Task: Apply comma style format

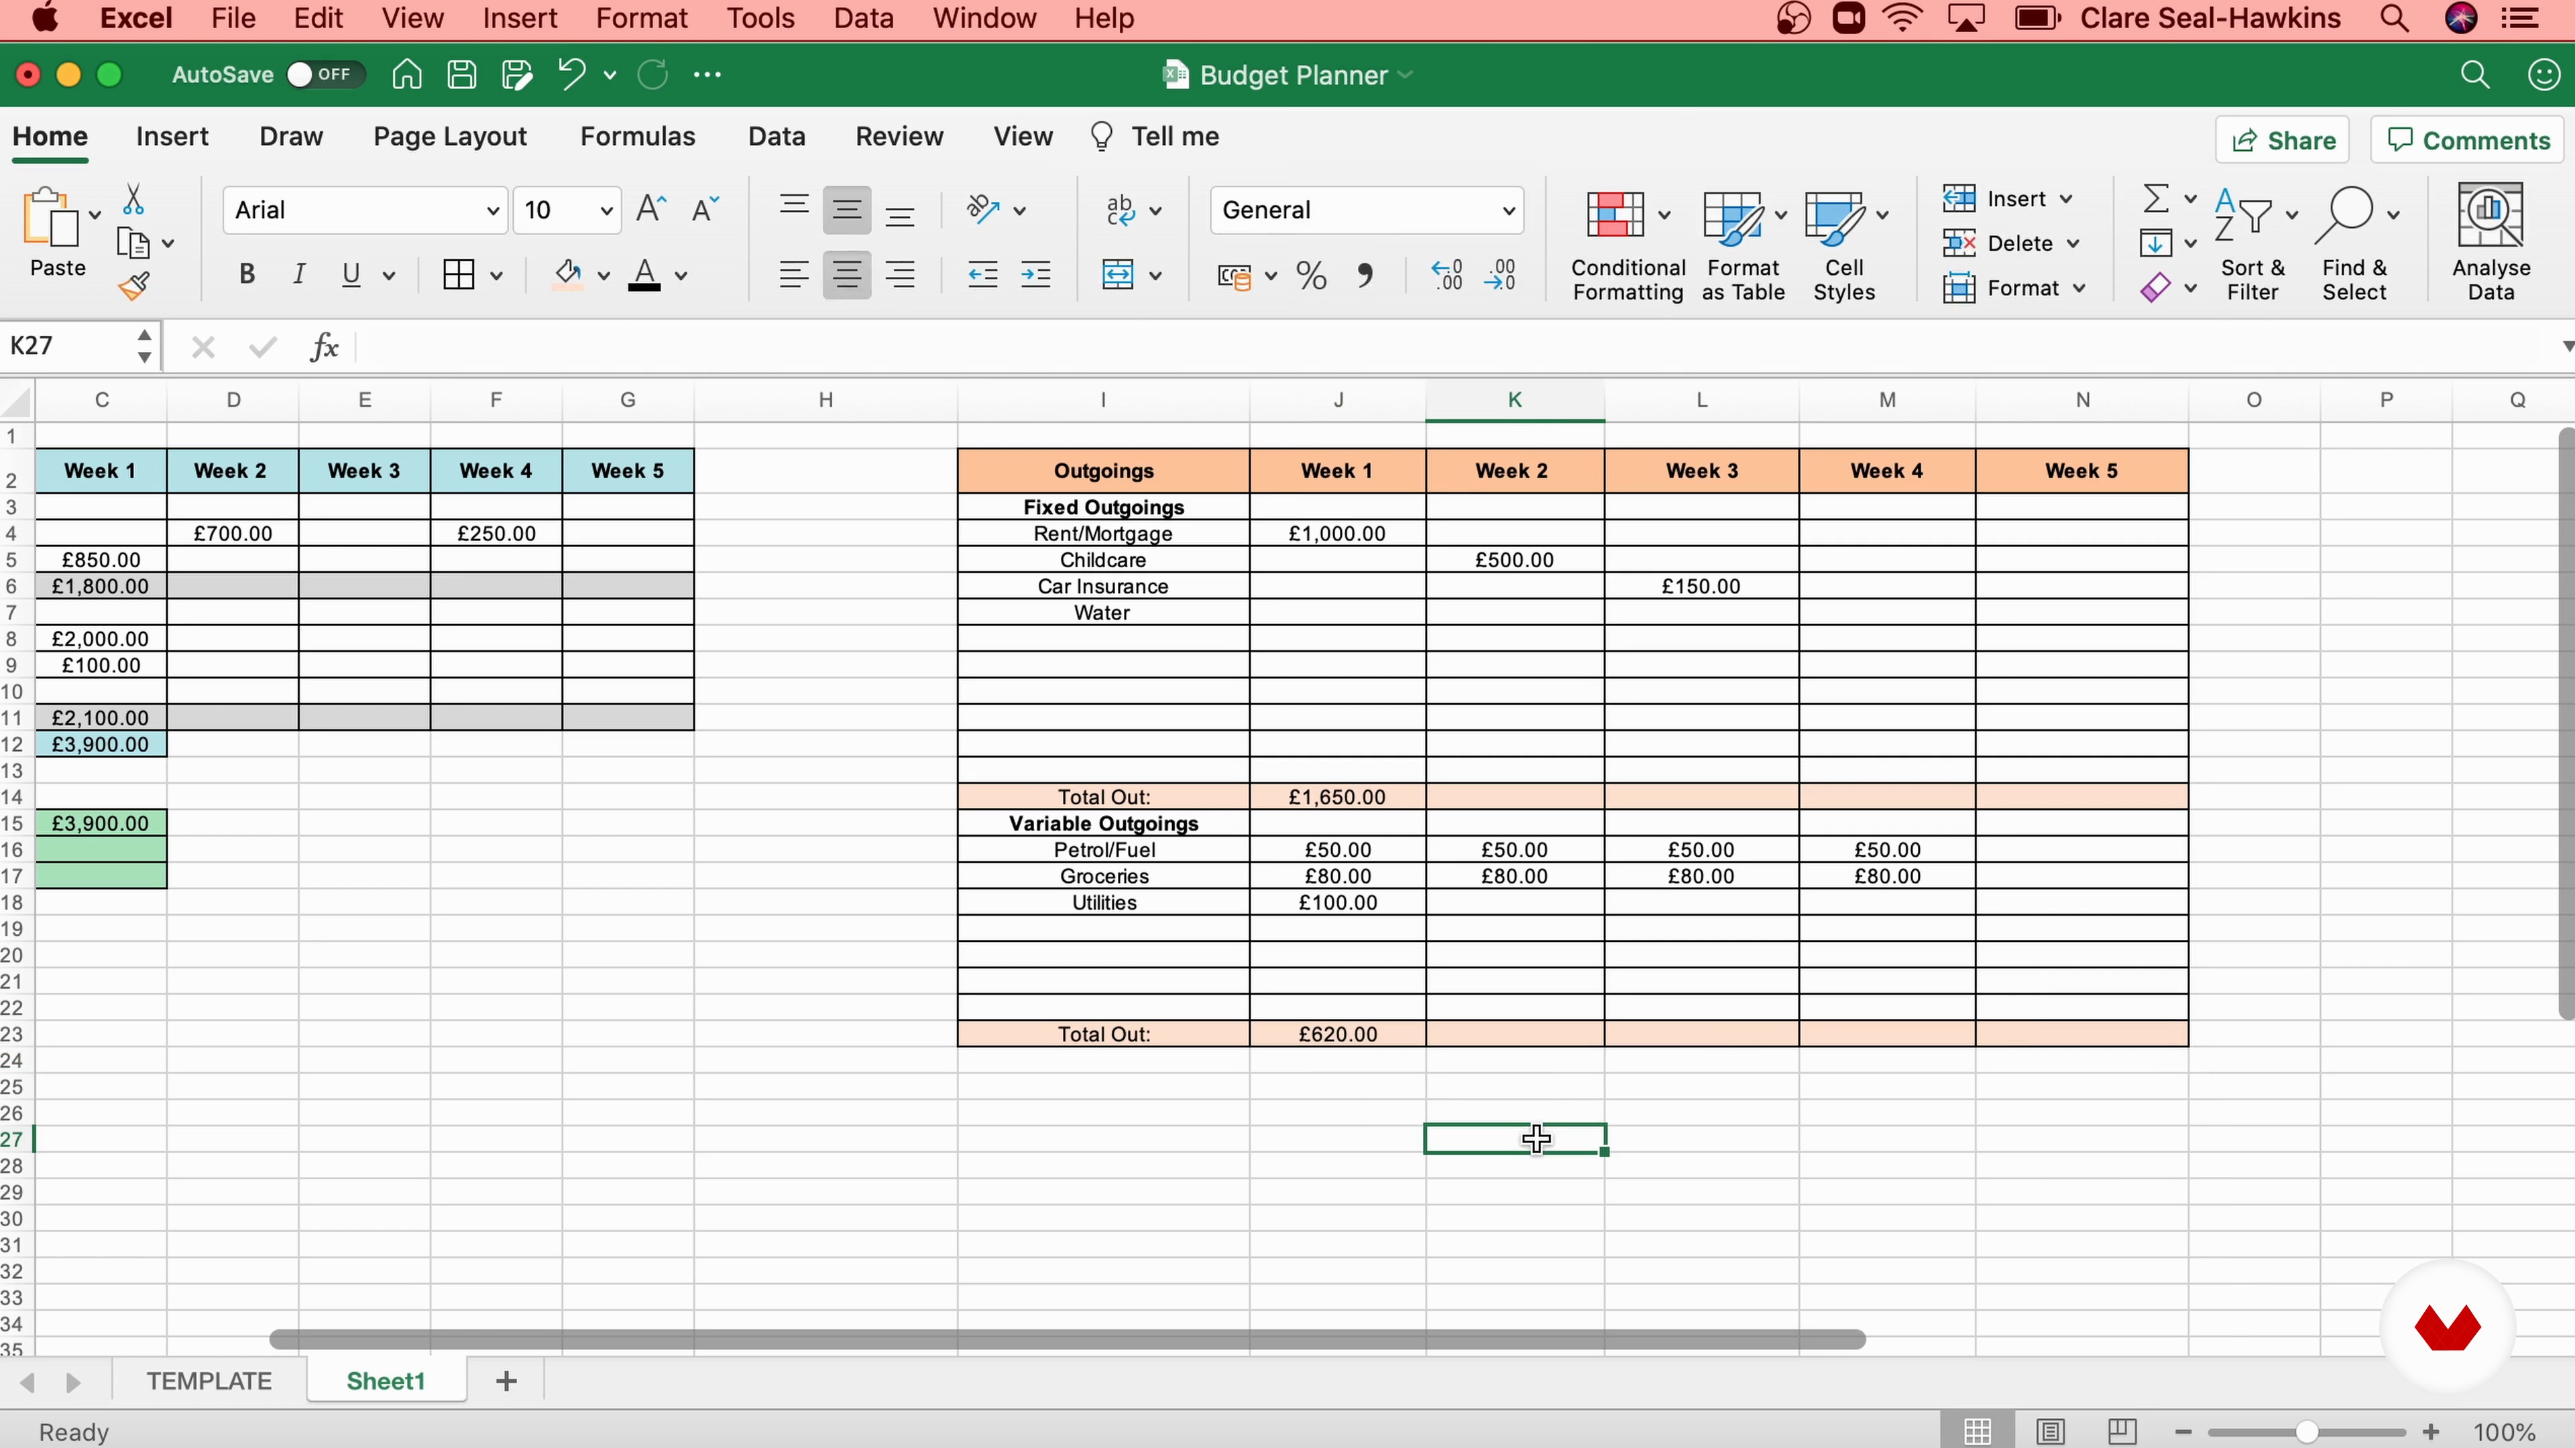Action: [x=1365, y=275]
